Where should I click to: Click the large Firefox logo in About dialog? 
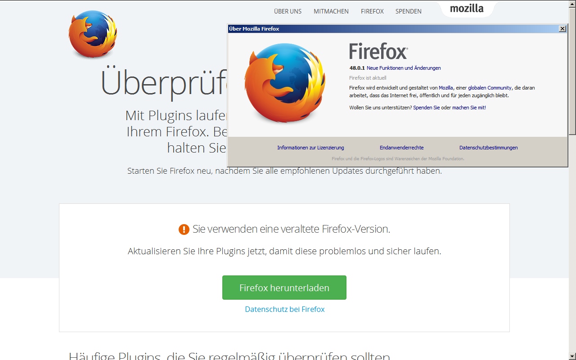coord(285,83)
